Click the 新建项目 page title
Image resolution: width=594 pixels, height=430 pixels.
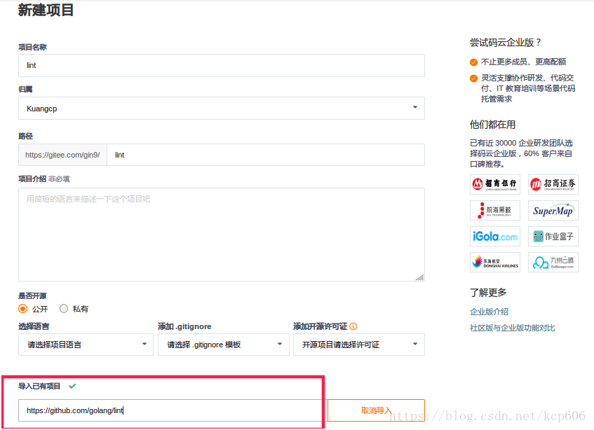46,11
